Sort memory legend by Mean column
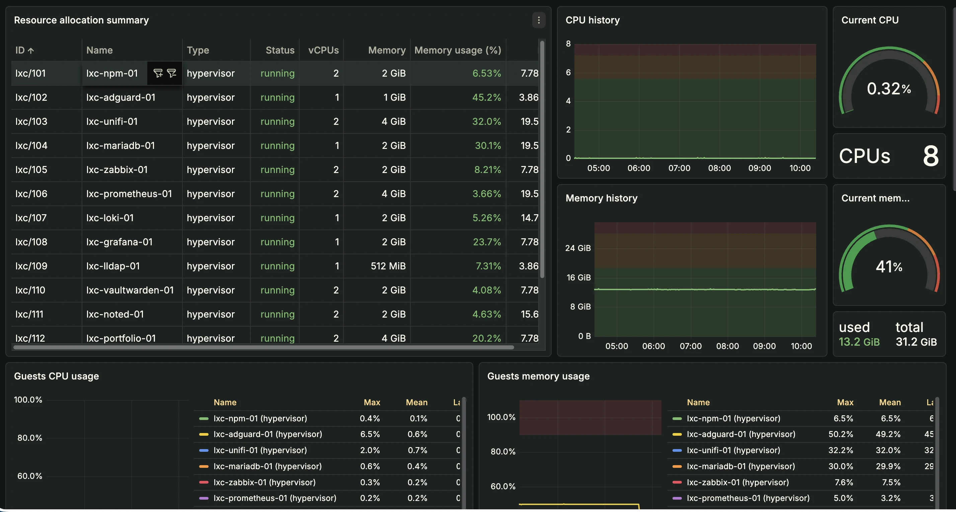The image size is (956, 512). [890, 403]
